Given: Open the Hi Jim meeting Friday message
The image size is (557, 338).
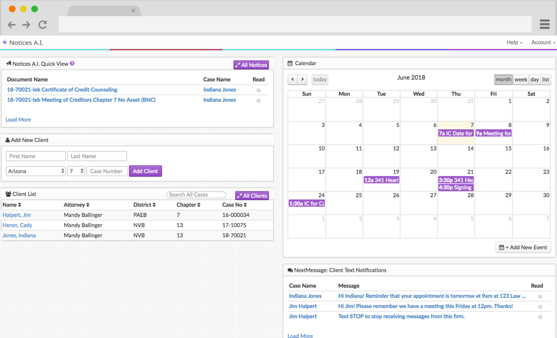Looking at the screenshot, I should (x=425, y=306).
